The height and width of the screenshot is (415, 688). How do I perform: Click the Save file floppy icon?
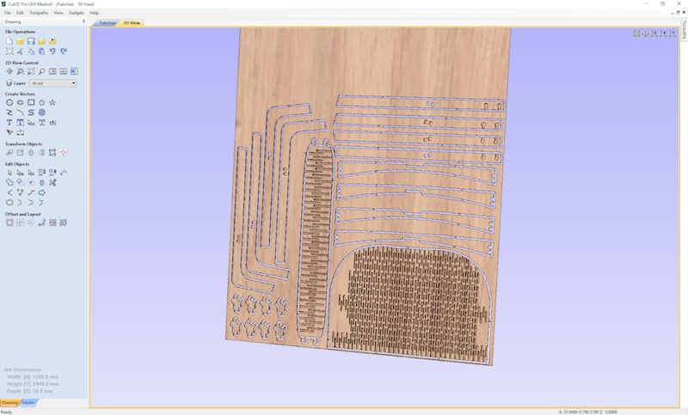(31, 41)
